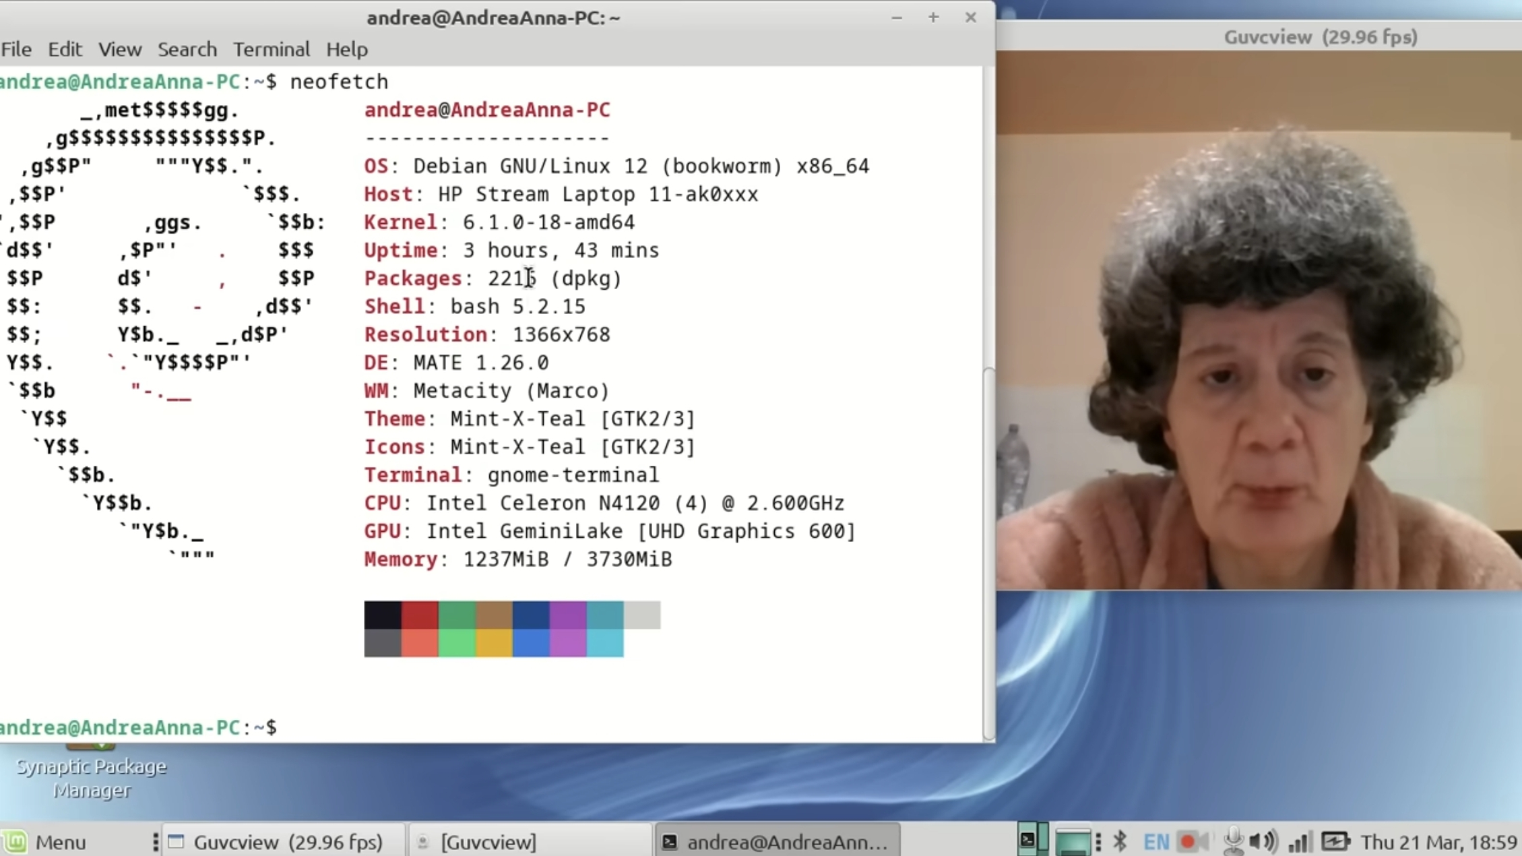The width and height of the screenshot is (1522, 856).
Task: Open the View menu in terminal
Action: [x=120, y=49]
